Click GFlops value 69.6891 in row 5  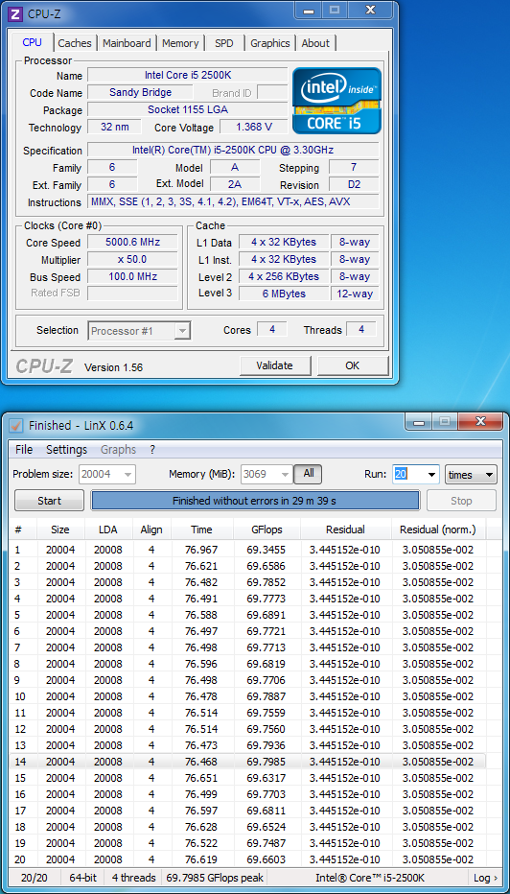pos(267,615)
